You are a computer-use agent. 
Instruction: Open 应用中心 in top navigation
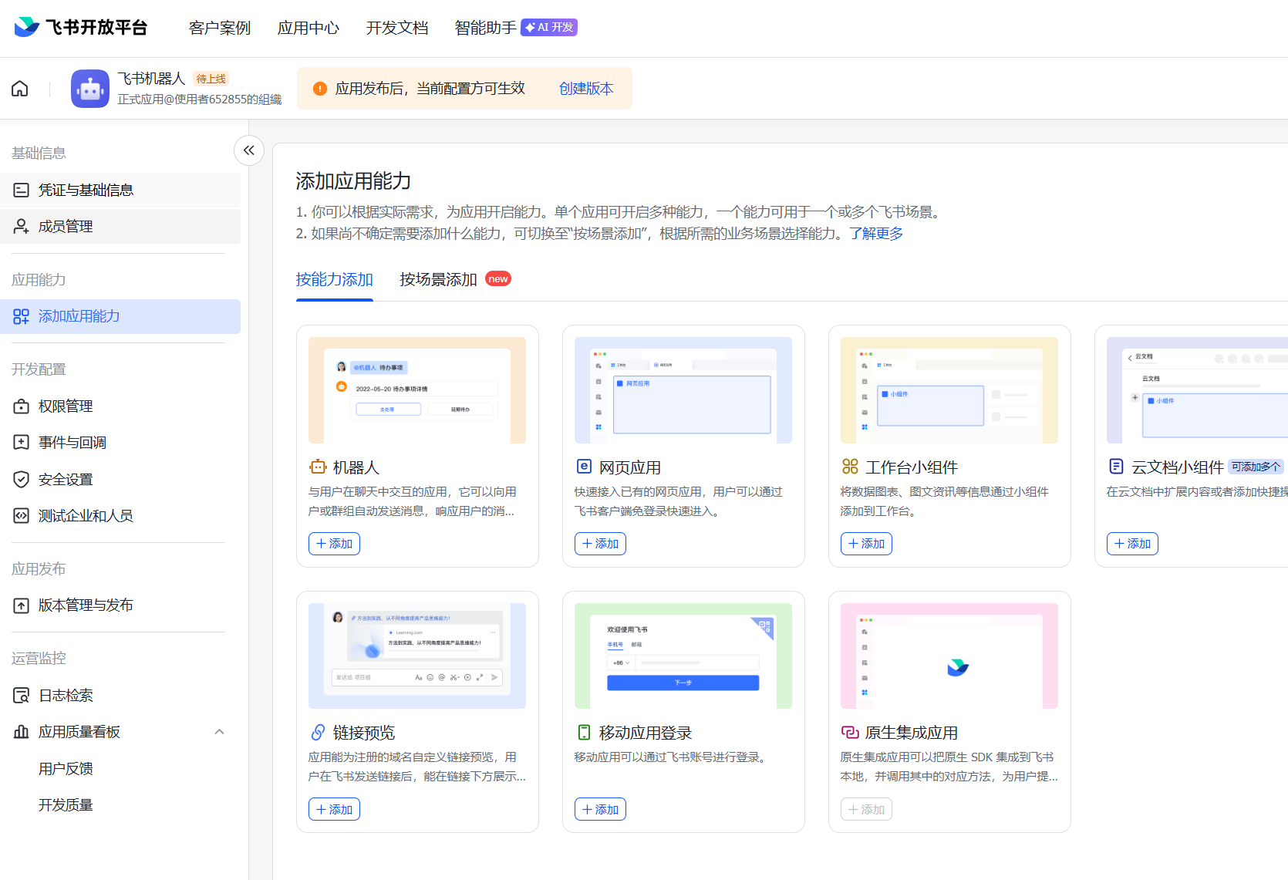click(x=309, y=28)
